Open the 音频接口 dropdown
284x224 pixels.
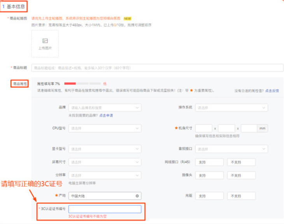(x=231, y=149)
